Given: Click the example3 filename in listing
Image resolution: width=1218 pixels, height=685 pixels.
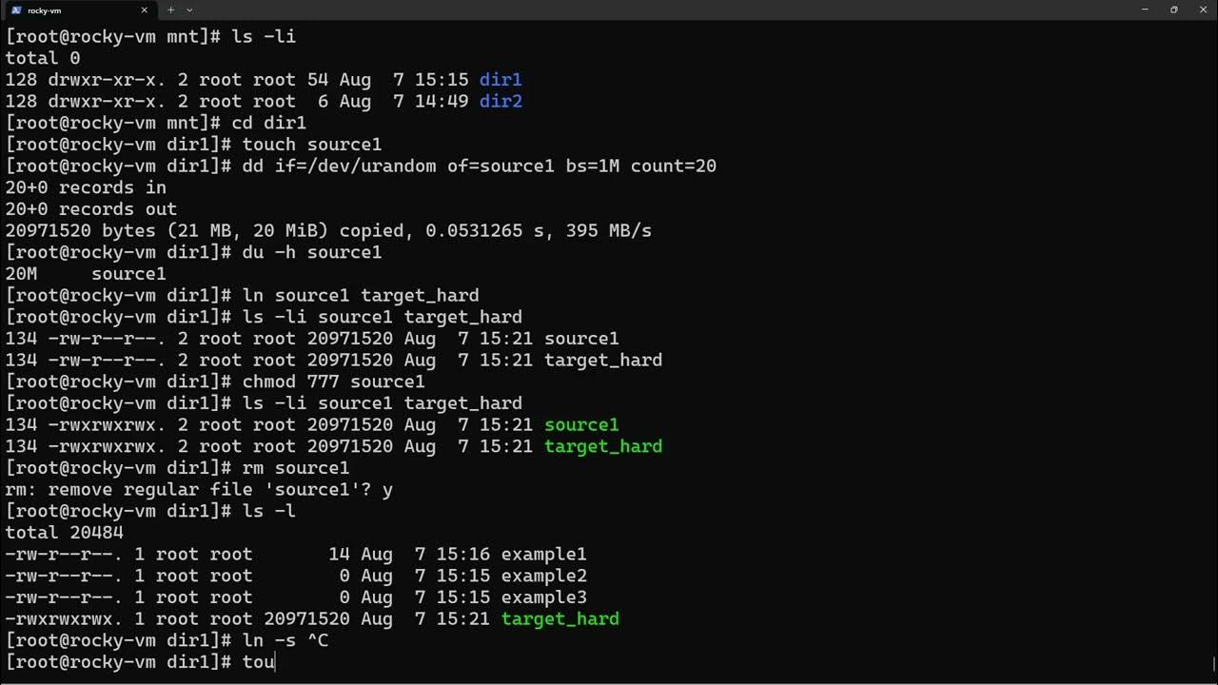Looking at the screenshot, I should pyautogui.click(x=544, y=597).
